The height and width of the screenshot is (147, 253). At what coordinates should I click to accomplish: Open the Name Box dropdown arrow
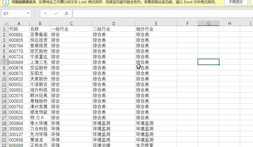click(28, 13)
